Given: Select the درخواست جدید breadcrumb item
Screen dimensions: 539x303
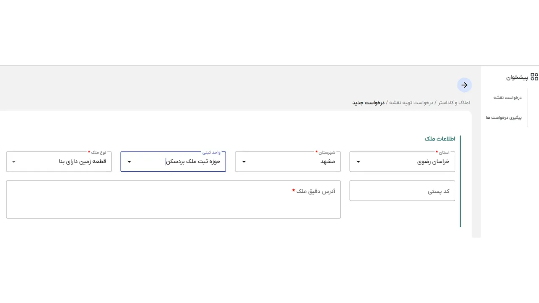Looking at the screenshot, I should (x=368, y=102).
